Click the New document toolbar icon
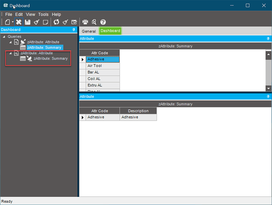272x205 pixels. [x=7, y=22]
